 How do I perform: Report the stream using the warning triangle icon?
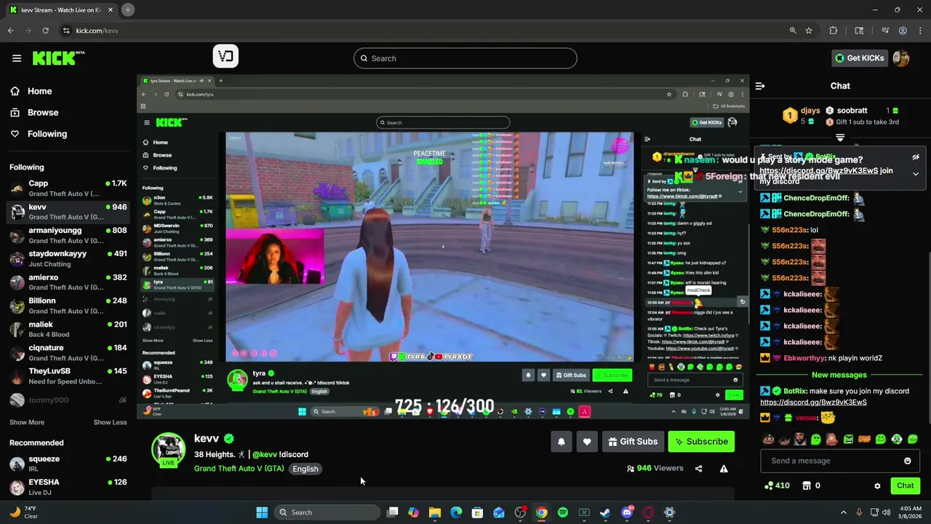pyautogui.click(x=724, y=469)
